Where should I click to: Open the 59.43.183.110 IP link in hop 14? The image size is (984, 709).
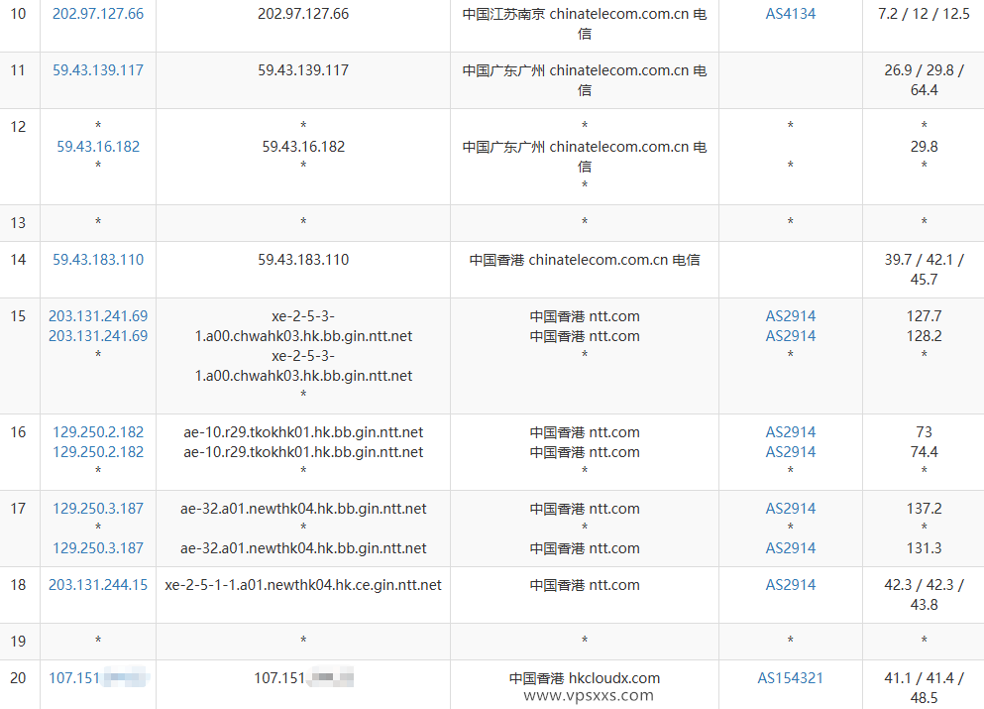coord(98,260)
